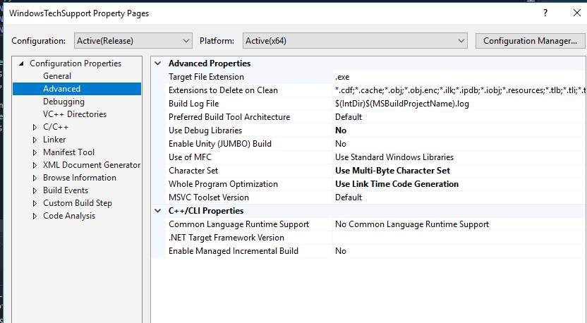Click the bold No value for Debug Libraries
This screenshot has height=323, width=587.
click(x=341, y=130)
